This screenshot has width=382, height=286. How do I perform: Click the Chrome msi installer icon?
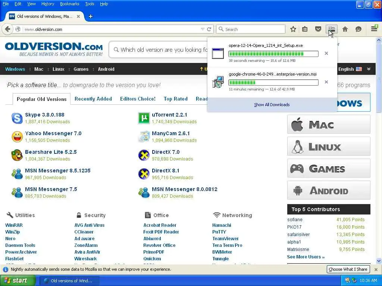218,82
